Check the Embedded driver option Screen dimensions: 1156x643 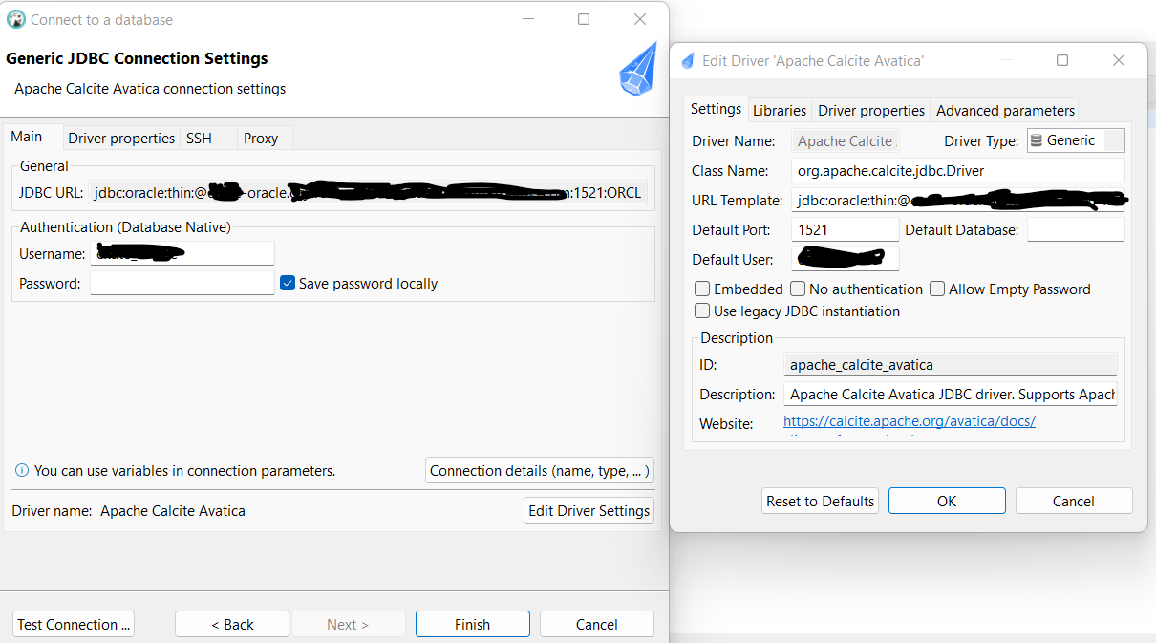click(x=702, y=289)
